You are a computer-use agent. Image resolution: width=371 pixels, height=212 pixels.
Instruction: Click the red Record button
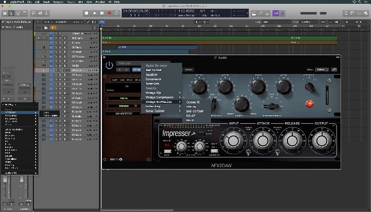(x=109, y=13)
